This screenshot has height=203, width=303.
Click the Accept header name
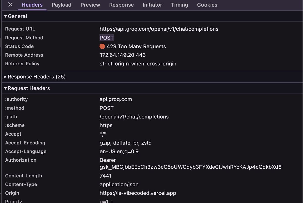pyautogui.click(x=13, y=134)
